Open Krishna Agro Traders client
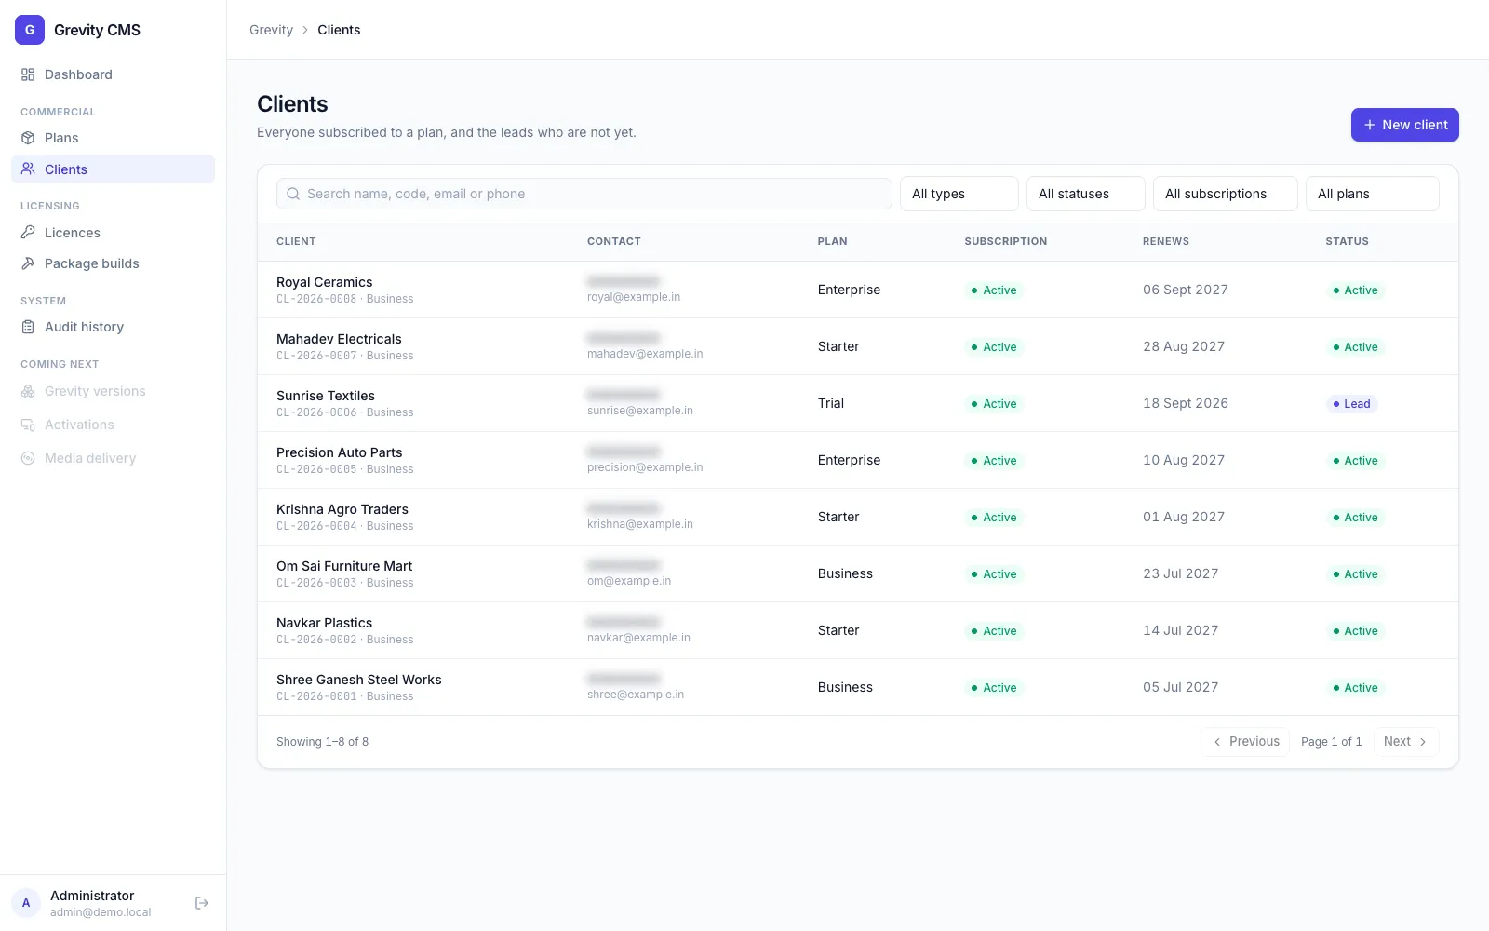Screen dimensions: 1489x931 point(342,509)
